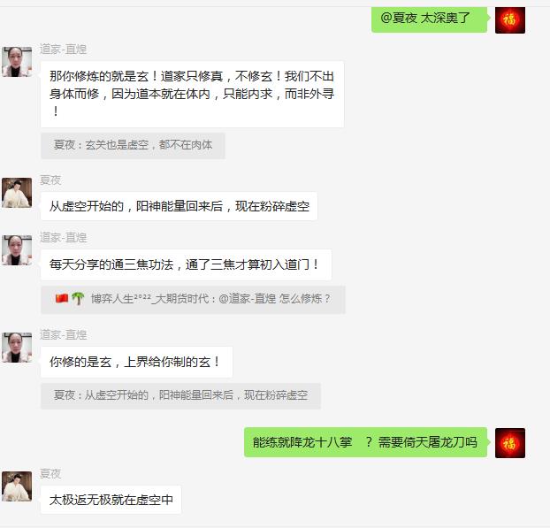550x528 pixels.
Task: Open 道家-直煌 avatar beside 通三焦功法 message
Action: pyautogui.click(x=17, y=250)
